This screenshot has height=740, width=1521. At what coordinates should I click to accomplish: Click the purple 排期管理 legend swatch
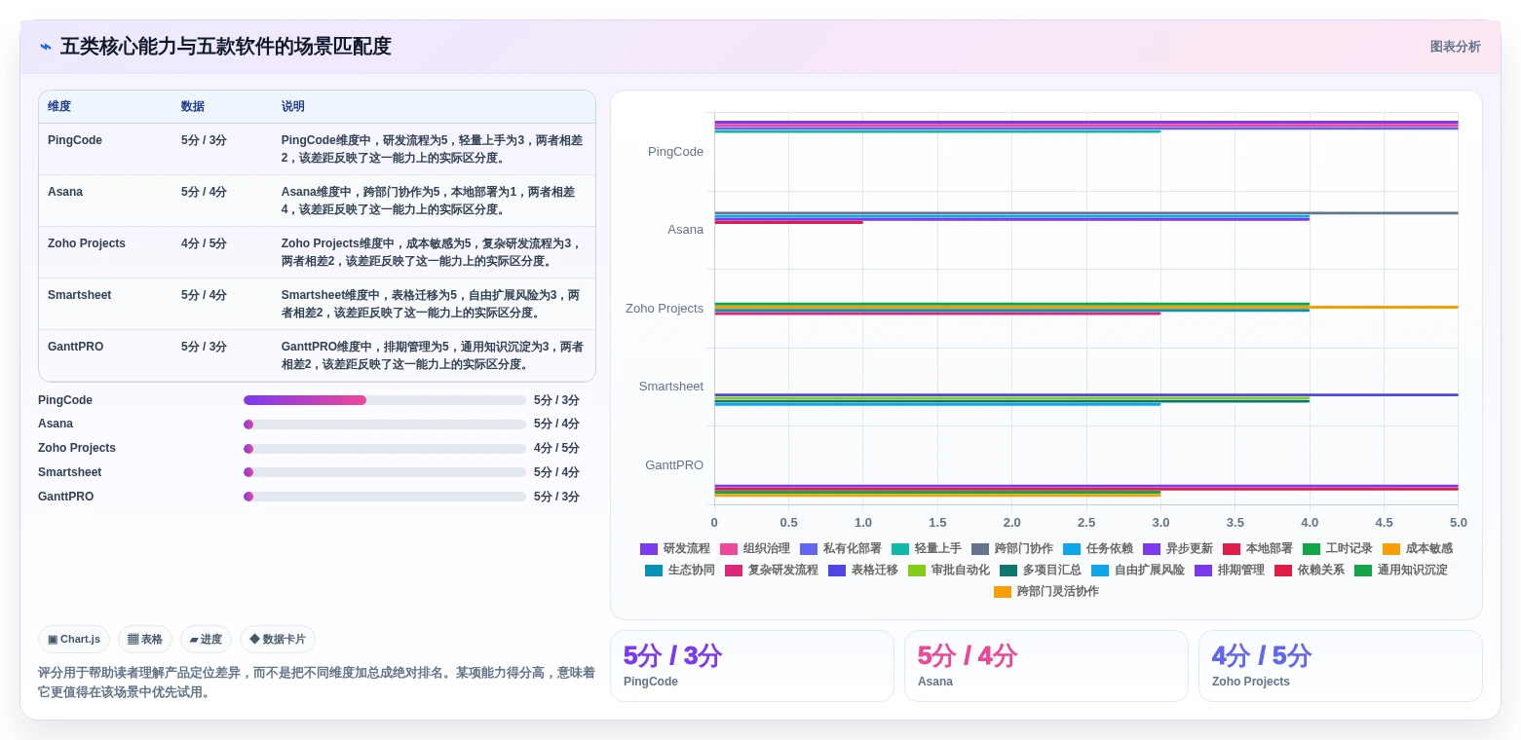point(1203,570)
